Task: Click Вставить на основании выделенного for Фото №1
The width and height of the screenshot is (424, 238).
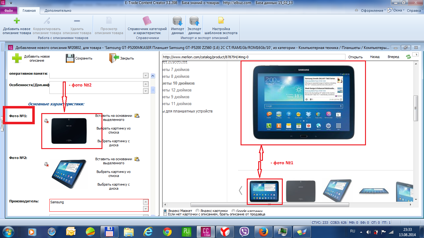Action: [x=114, y=118]
